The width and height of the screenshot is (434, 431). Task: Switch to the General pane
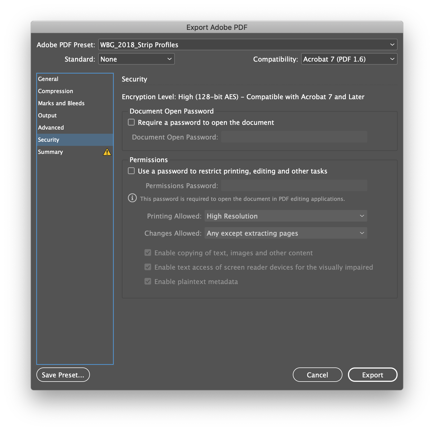(x=75, y=79)
